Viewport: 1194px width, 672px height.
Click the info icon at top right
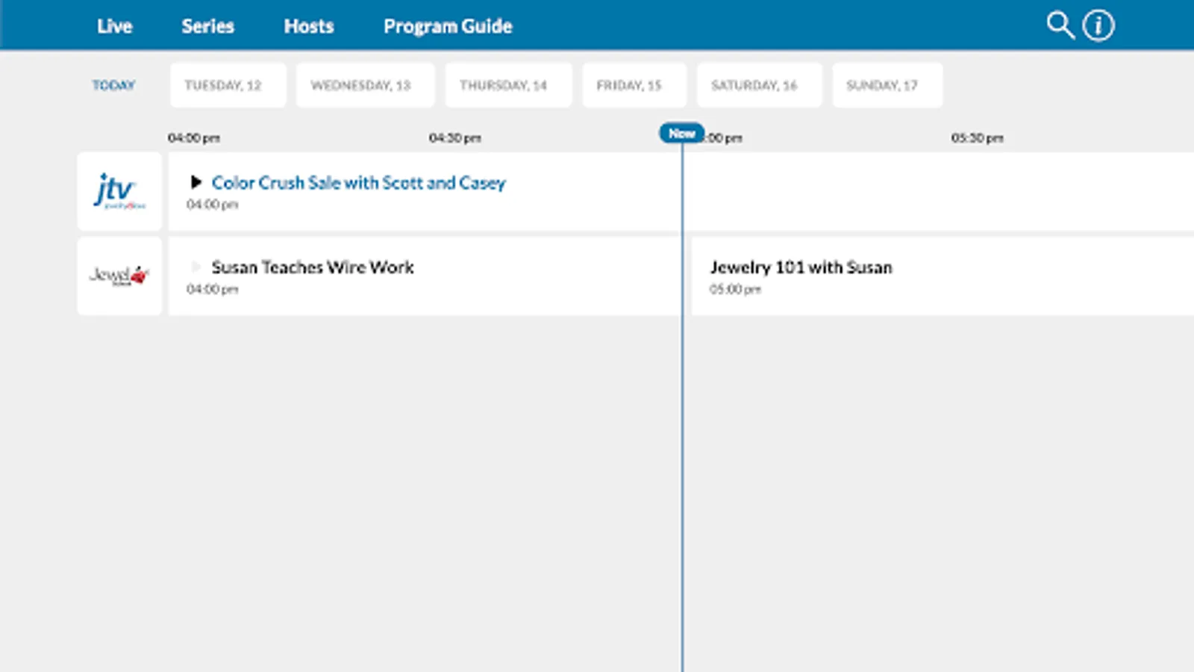click(x=1097, y=25)
